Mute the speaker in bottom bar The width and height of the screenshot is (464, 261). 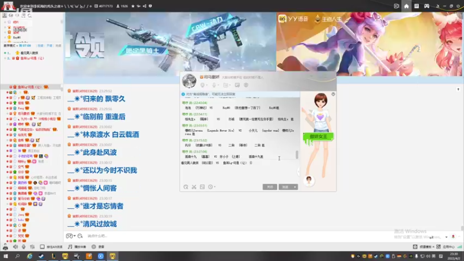tap(16, 246)
